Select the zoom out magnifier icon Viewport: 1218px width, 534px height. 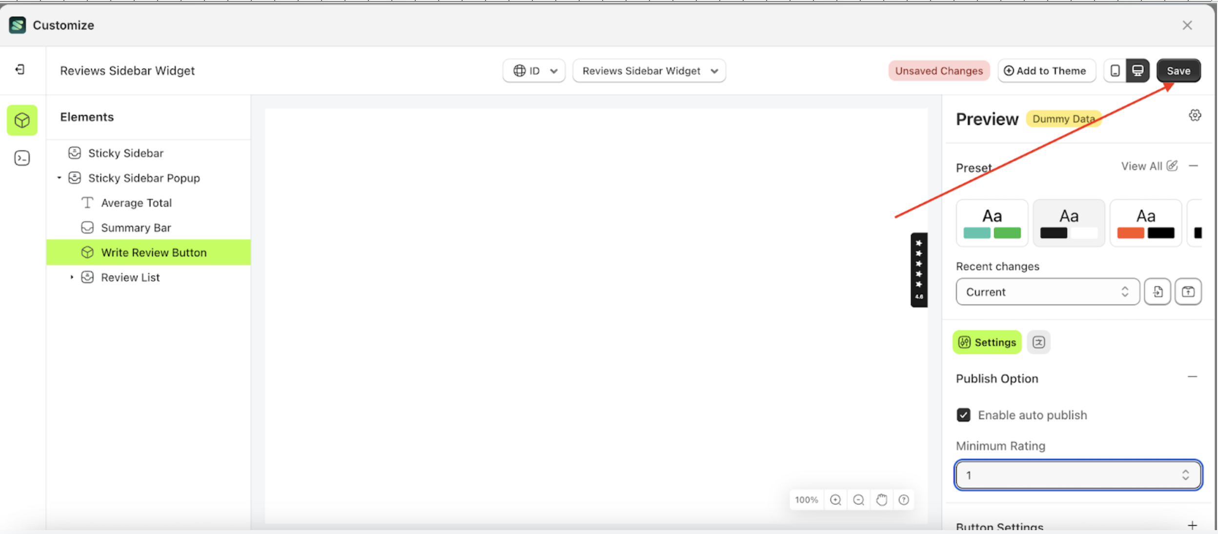[x=858, y=499]
